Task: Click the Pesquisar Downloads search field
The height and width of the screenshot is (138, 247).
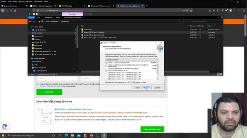Action: [x=205, y=21]
